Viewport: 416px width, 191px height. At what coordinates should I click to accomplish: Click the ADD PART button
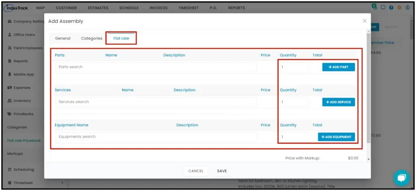pyautogui.click(x=338, y=67)
